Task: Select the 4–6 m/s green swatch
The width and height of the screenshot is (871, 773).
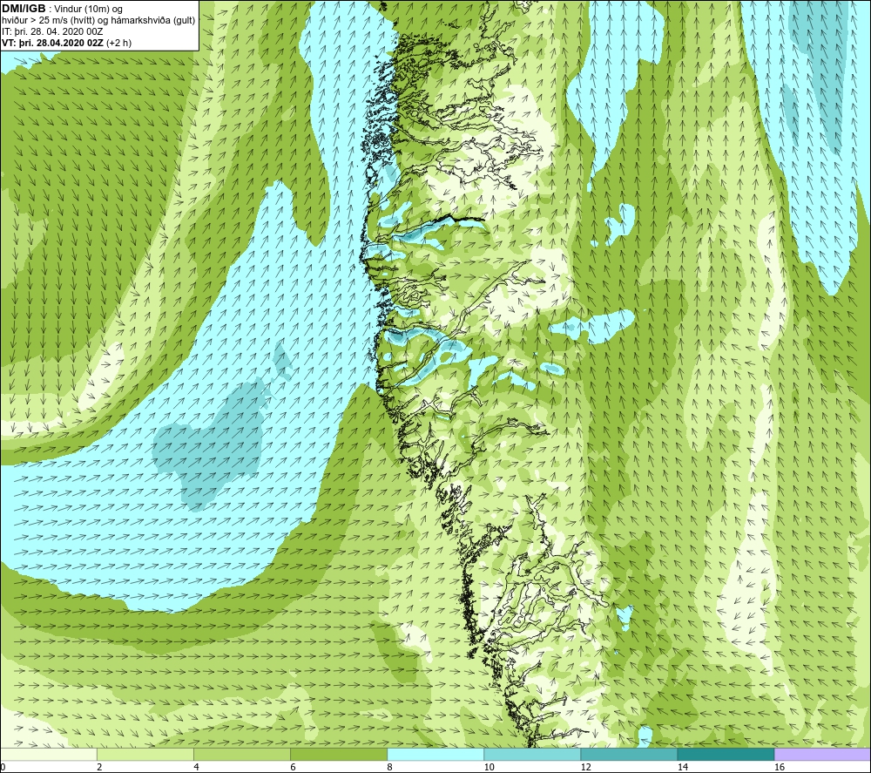Action: (x=241, y=754)
